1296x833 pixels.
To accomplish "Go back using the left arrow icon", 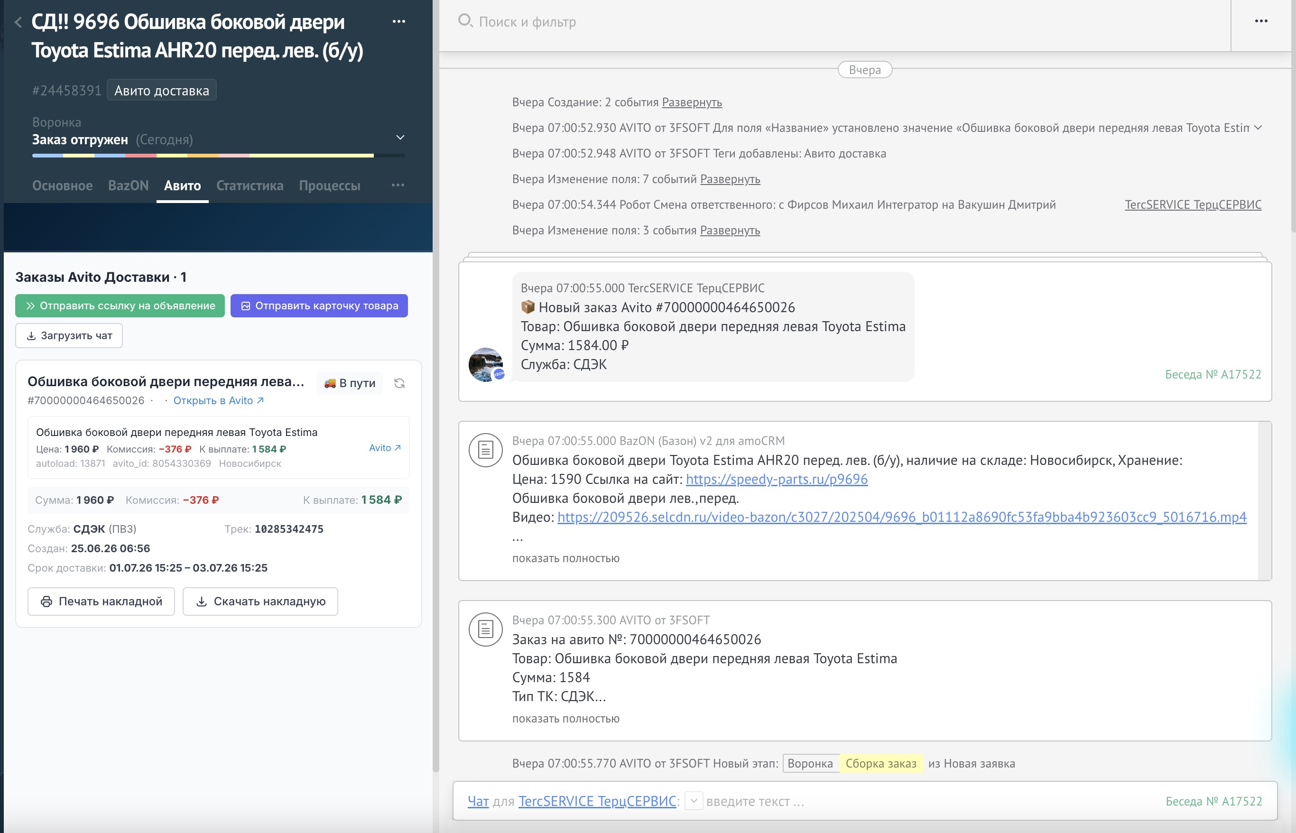I will pos(19,22).
